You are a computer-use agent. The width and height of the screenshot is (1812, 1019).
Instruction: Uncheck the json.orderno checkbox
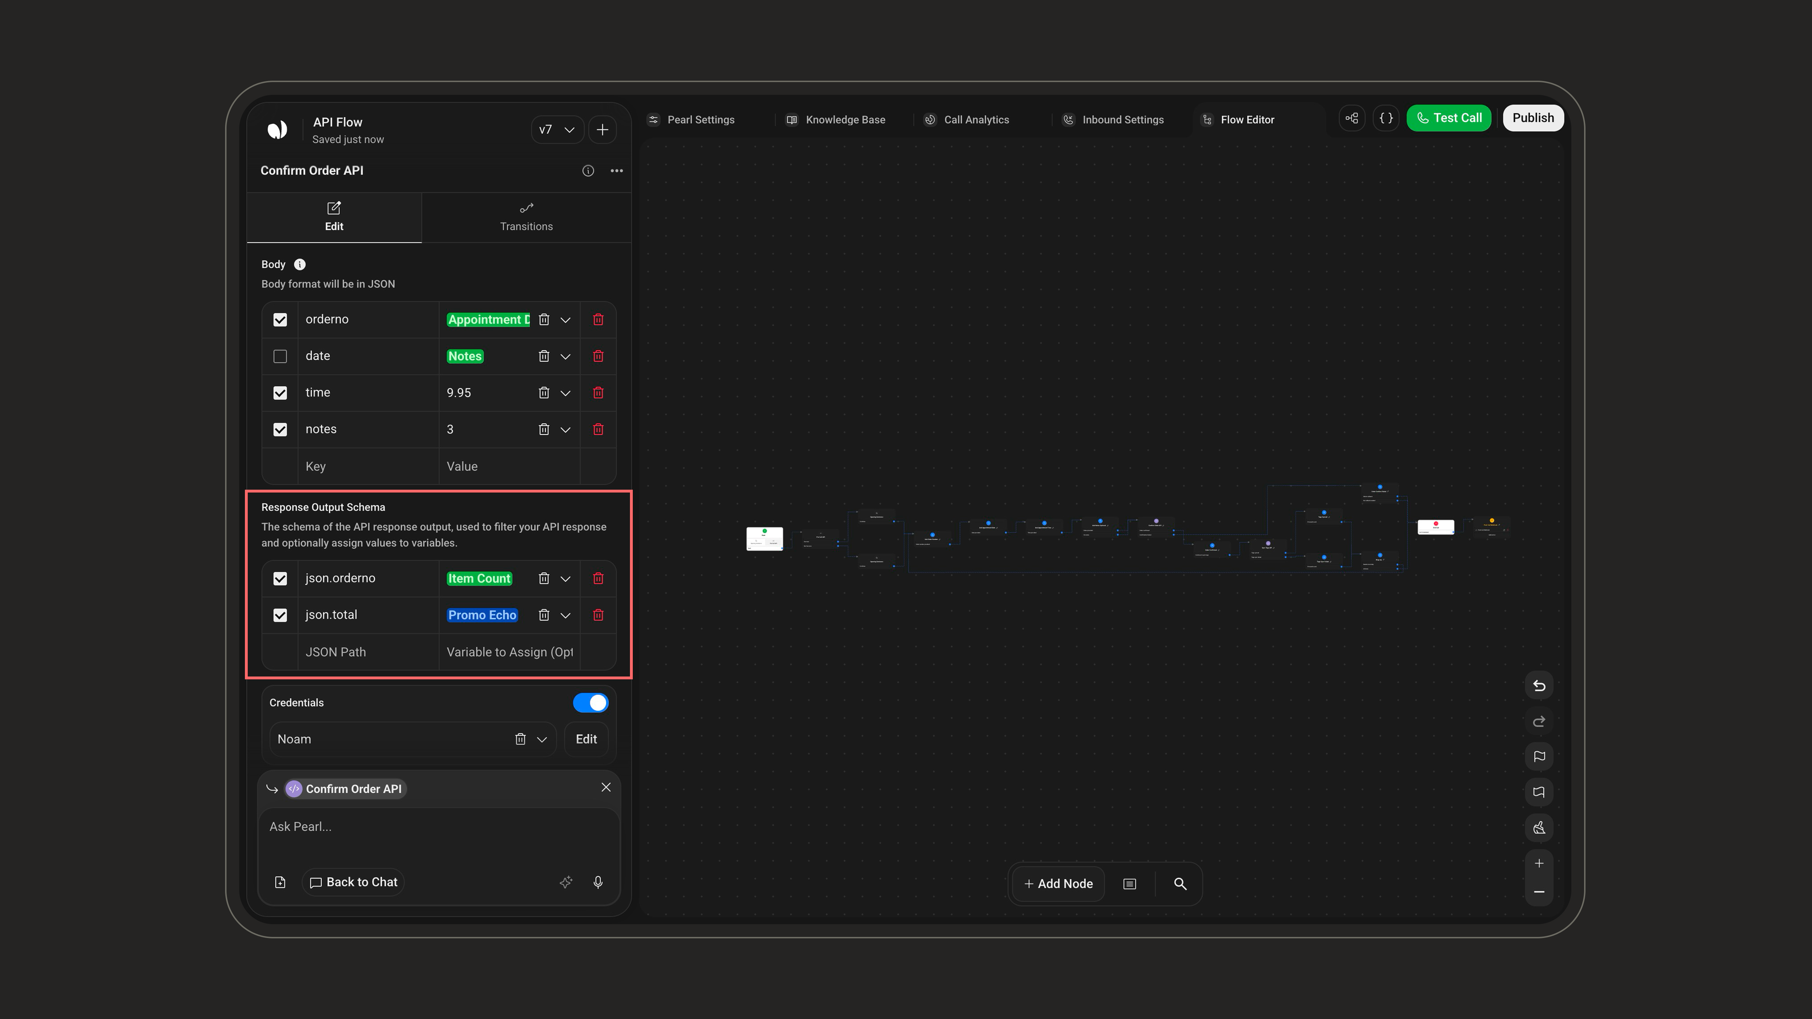pyautogui.click(x=280, y=578)
